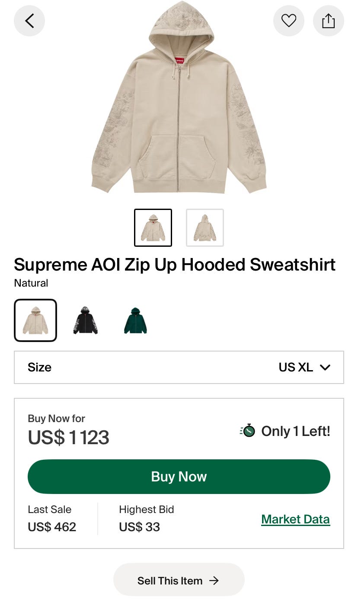Click the stopwatch icon beside Only 1 Left
The height and width of the screenshot is (610, 358).
[x=248, y=431]
